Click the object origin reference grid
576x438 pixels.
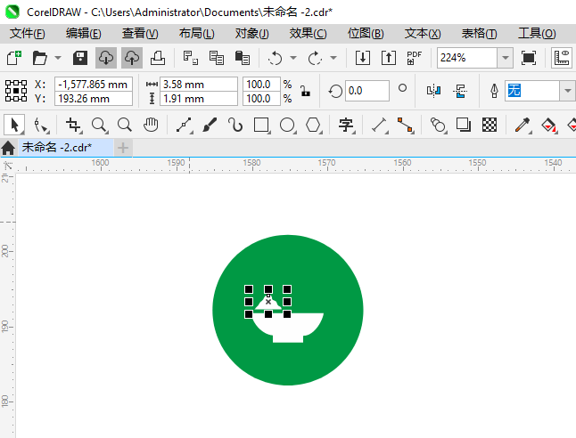click(16, 91)
